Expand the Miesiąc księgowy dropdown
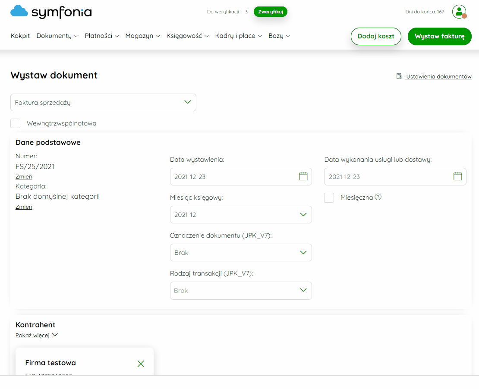 [x=241, y=215]
